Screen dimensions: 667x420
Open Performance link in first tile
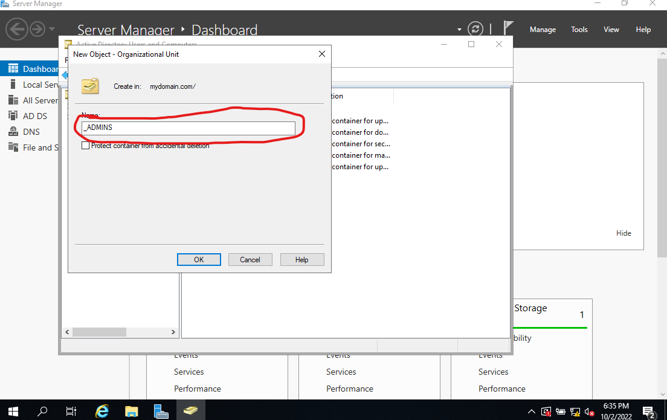click(198, 389)
